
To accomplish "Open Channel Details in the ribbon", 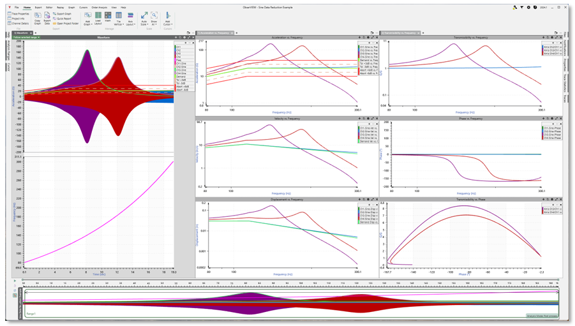I will click(x=19, y=23).
